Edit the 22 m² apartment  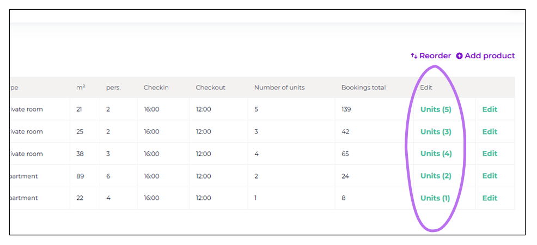pyautogui.click(x=490, y=198)
